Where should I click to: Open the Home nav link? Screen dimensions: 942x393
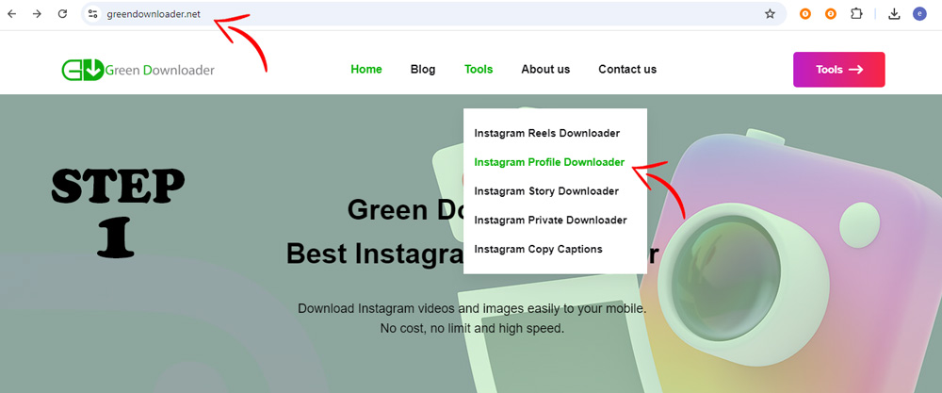(366, 69)
